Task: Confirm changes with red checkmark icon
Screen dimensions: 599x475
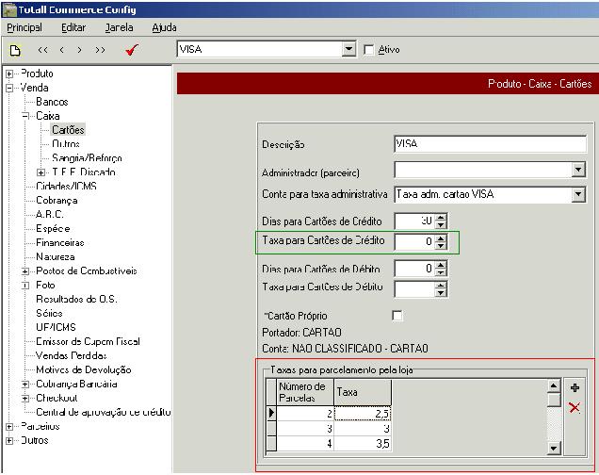Action: (132, 50)
